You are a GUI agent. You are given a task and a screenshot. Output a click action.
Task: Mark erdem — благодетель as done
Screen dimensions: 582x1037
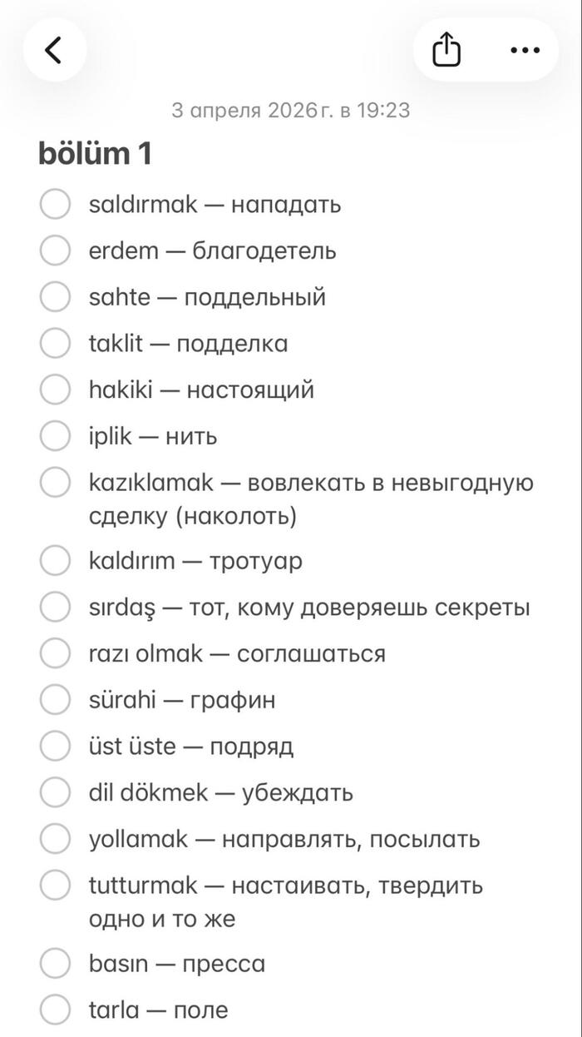click(x=55, y=251)
